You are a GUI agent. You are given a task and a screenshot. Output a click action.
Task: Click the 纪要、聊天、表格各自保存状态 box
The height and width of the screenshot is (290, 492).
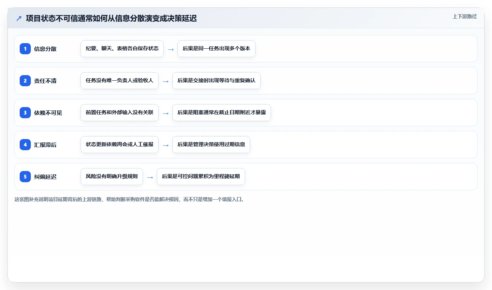pyautogui.click(x=122, y=49)
